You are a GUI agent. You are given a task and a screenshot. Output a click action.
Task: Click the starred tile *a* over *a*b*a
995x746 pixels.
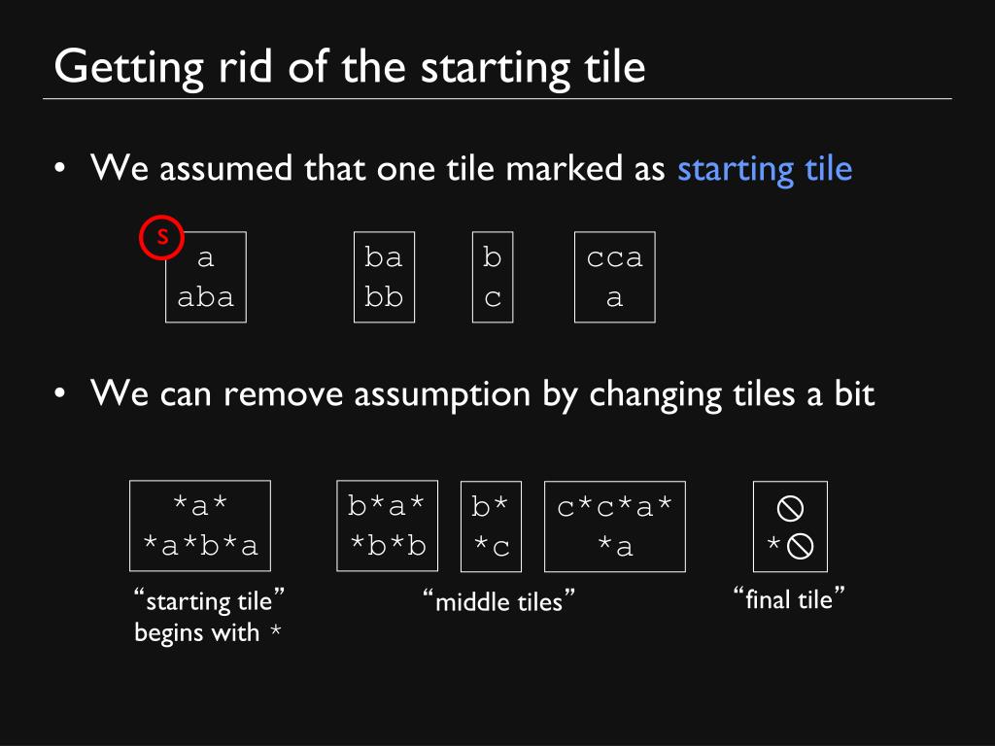(200, 526)
